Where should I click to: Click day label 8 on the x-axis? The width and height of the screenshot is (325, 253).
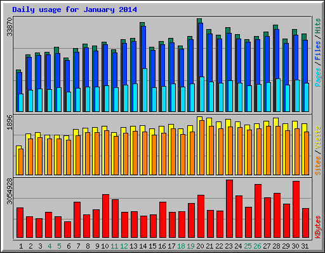(x=88, y=246)
